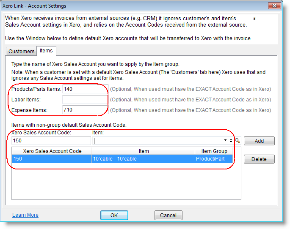Select the 10'cable item row
This screenshot has height=229, width=290.
click(123, 159)
